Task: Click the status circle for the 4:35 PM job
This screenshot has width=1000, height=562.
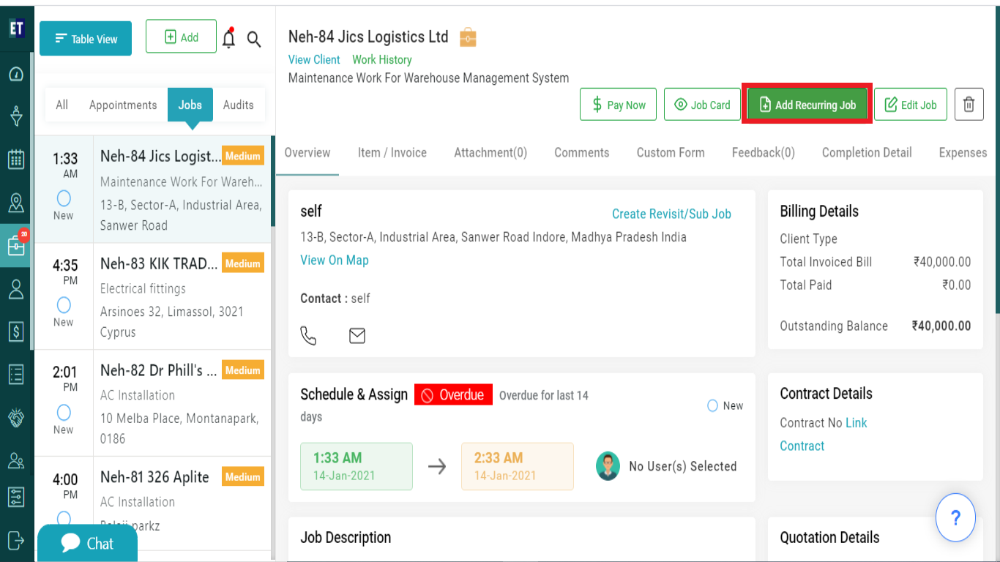Action: coord(64,305)
